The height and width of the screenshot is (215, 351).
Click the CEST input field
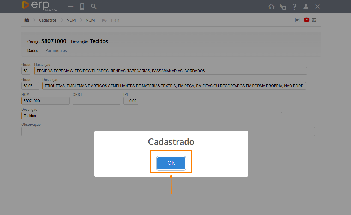pos(96,101)
